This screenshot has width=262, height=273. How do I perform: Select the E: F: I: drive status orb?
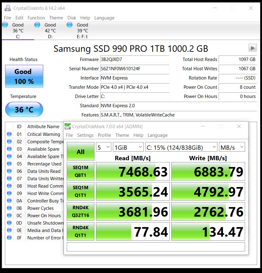click(x=69, y=25)
